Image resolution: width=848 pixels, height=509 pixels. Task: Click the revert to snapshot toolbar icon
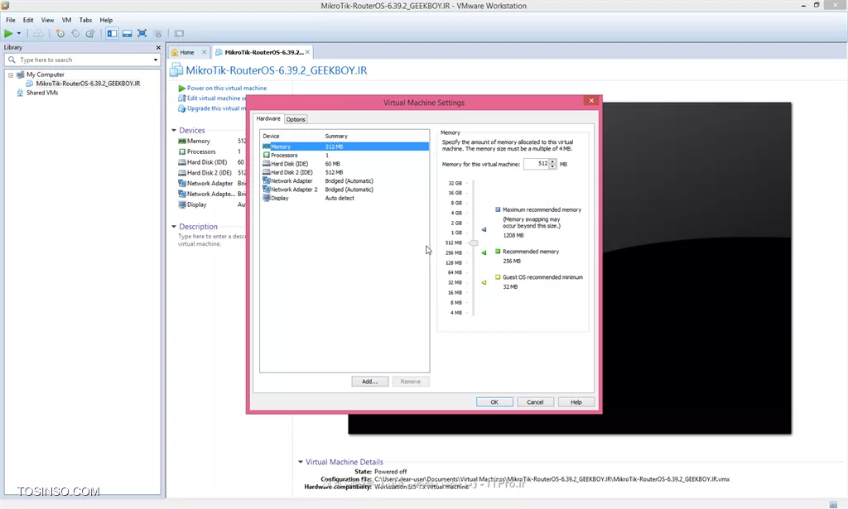pos(75,33)
